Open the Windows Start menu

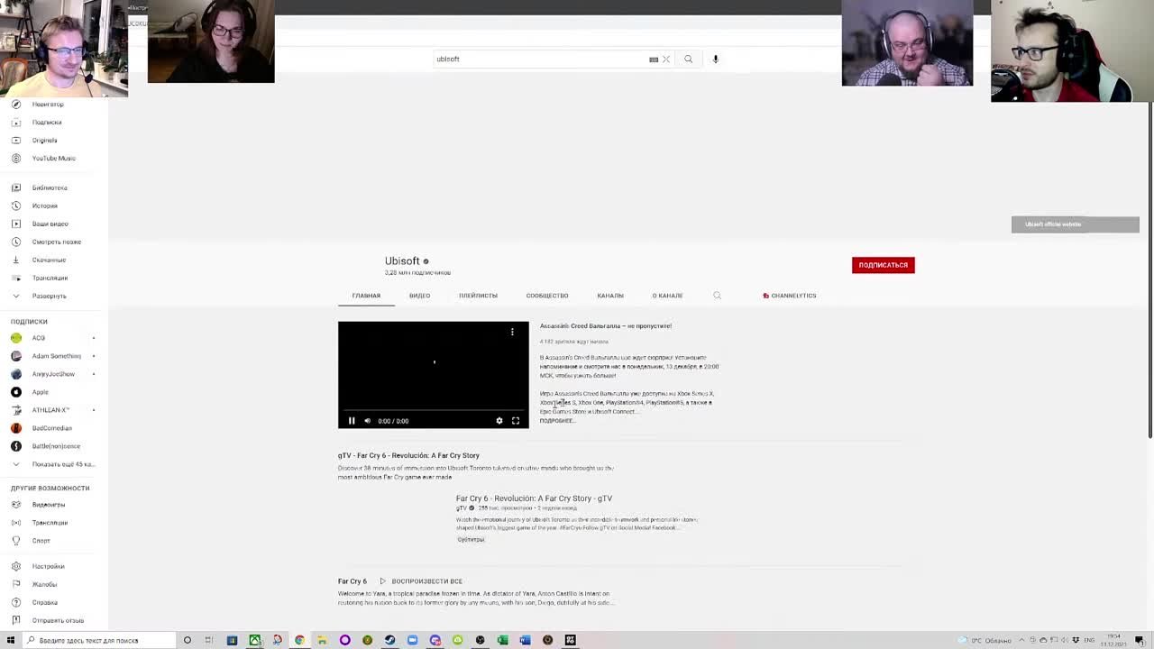[11, 640]
